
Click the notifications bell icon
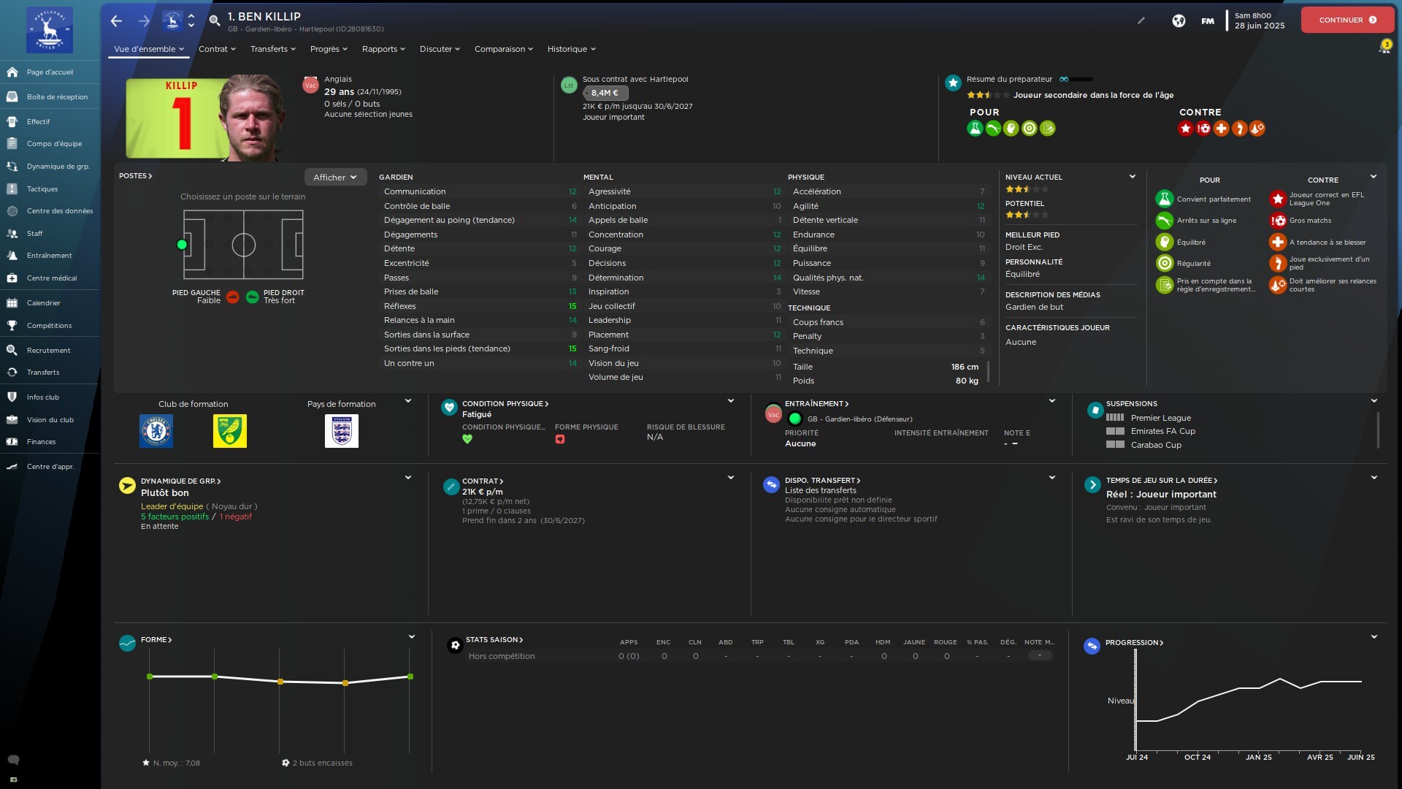1384,49
